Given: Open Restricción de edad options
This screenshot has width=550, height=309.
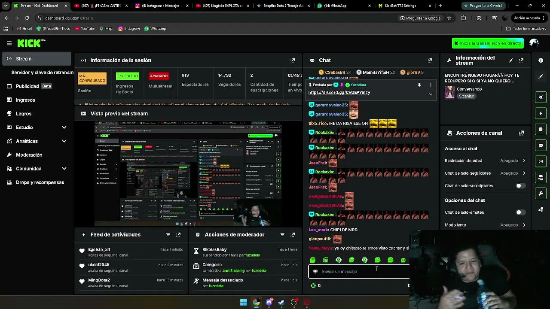Looking at the screenshot, I should pyautogui.click(x=485, y=161).
